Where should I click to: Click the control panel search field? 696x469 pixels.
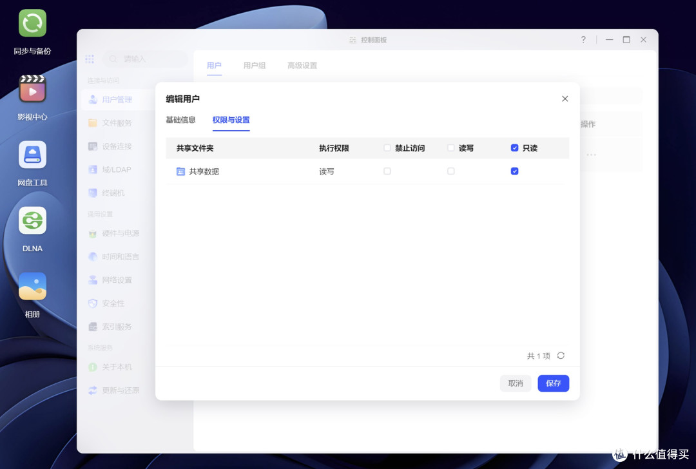click(x=146, y=59)
